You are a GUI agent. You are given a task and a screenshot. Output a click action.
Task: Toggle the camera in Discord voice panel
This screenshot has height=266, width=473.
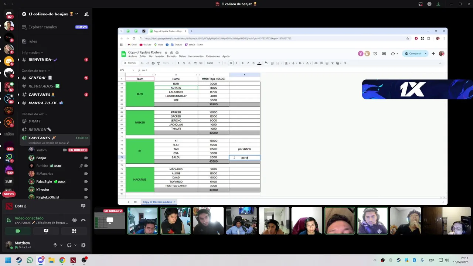coord(18,231)
